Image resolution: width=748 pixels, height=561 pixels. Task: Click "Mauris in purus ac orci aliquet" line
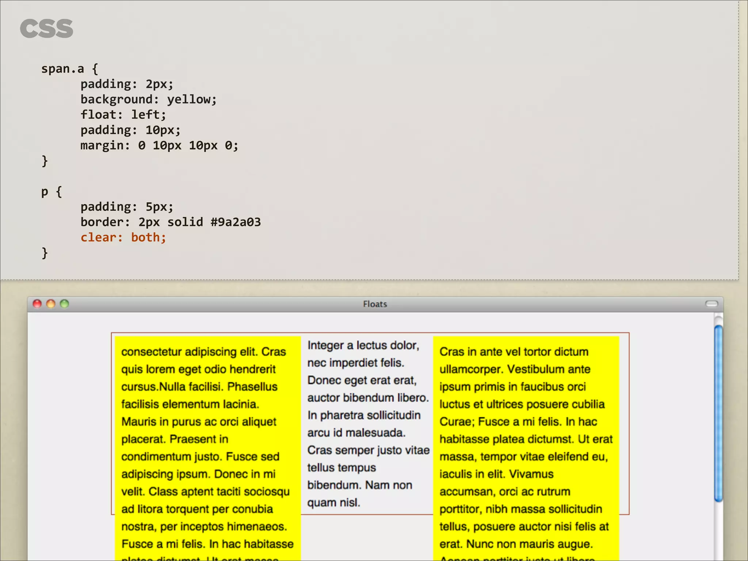click(199, 421)
